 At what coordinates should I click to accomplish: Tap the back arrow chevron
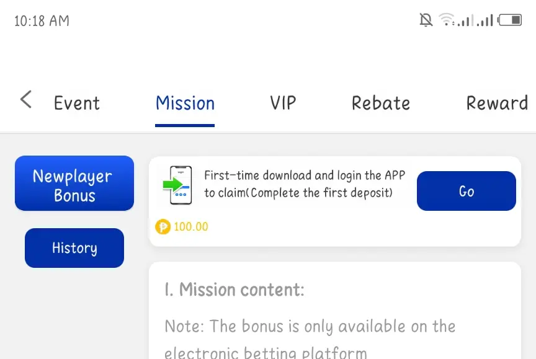(x=26, y=99)
